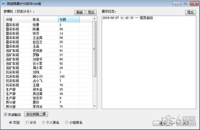Select the row for 郑长金
This screenshot has width=200, height=130.
tap(48, 89)
